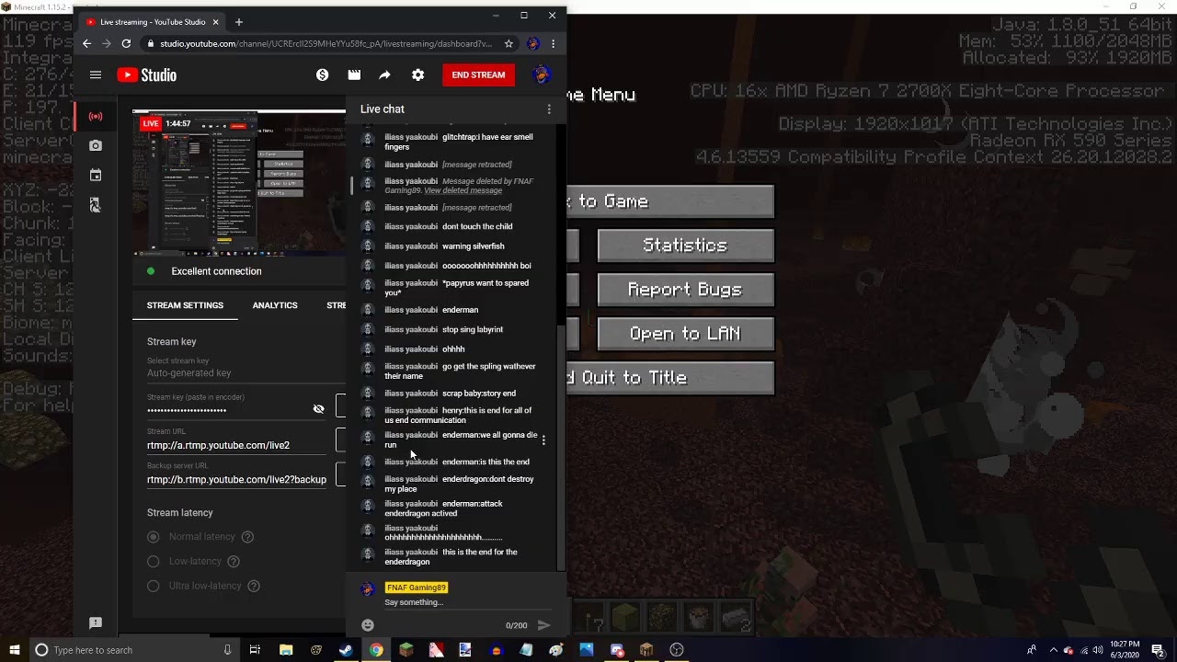This screenshot has height=662, width=1177.
Task: Switch to the STREAM SETTINGS tab
Action: tap(185, 305)
